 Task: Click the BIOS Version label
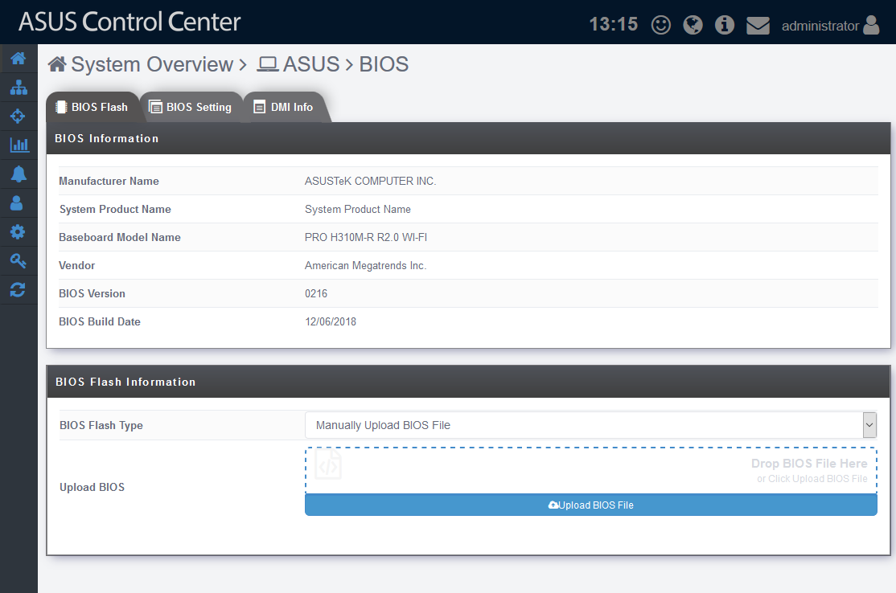point(92,293)
